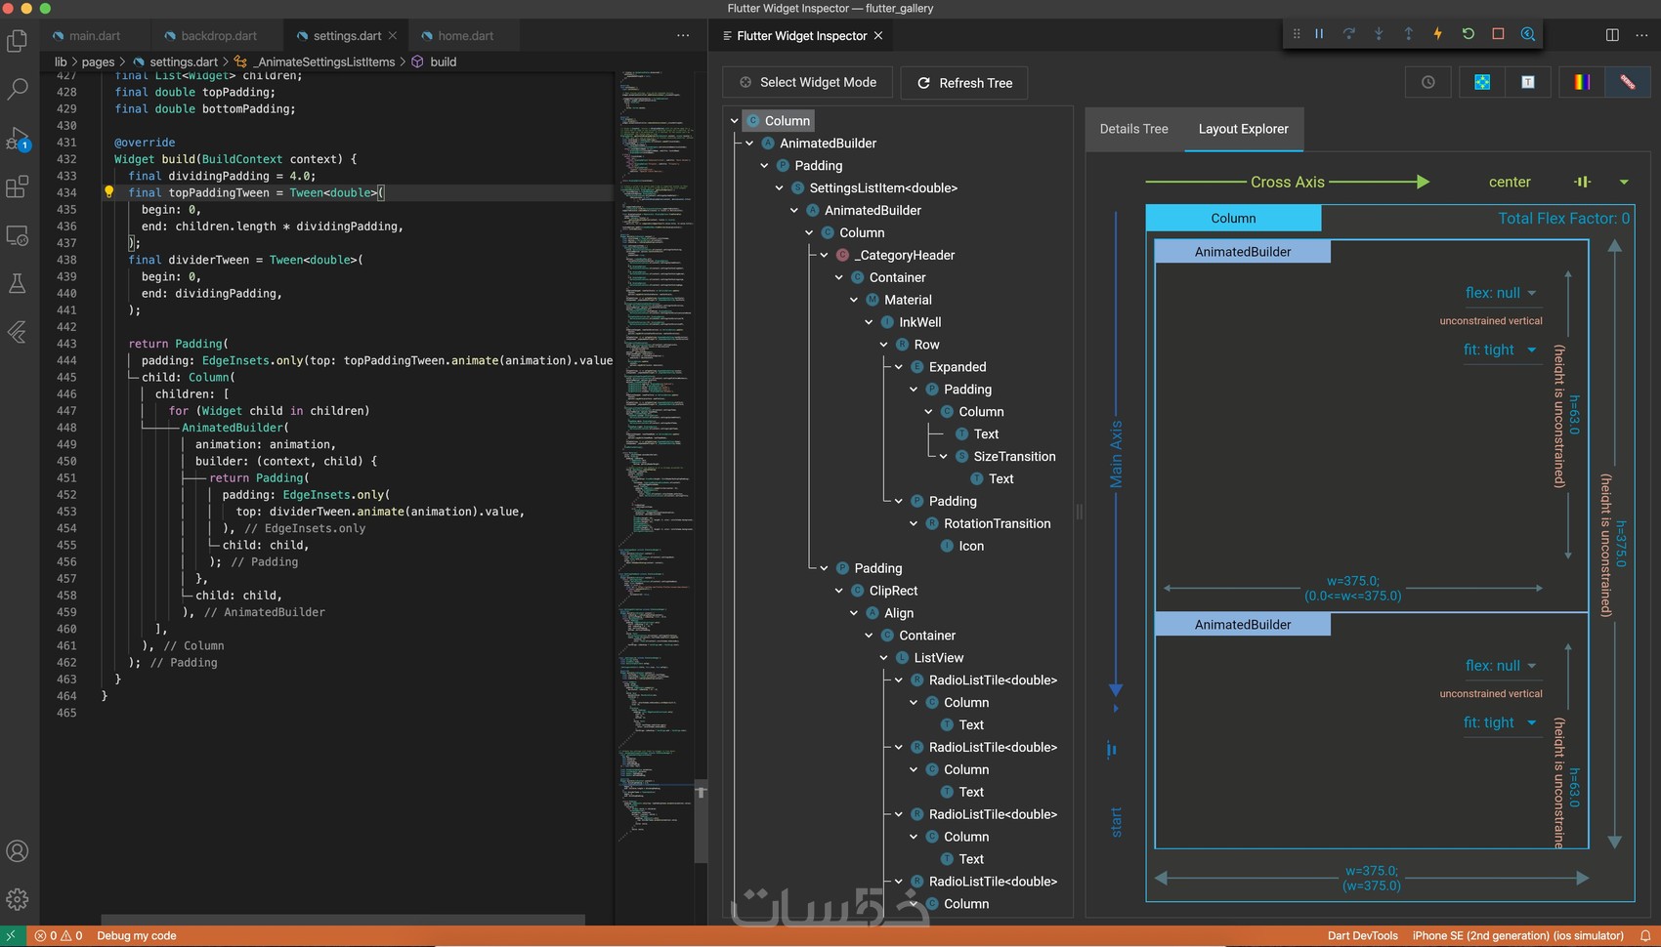
Task: Toggle Show Guidelines button
Action: pyautogui.click(x=1482, y=82)
